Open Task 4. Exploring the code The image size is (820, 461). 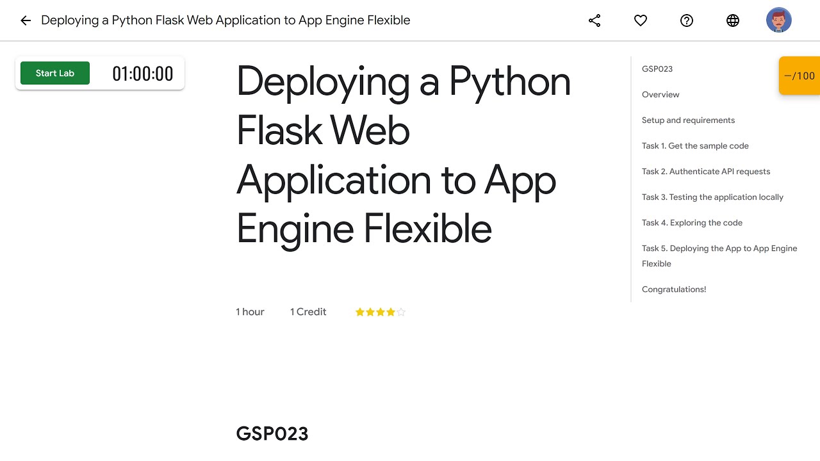[692, 223]
